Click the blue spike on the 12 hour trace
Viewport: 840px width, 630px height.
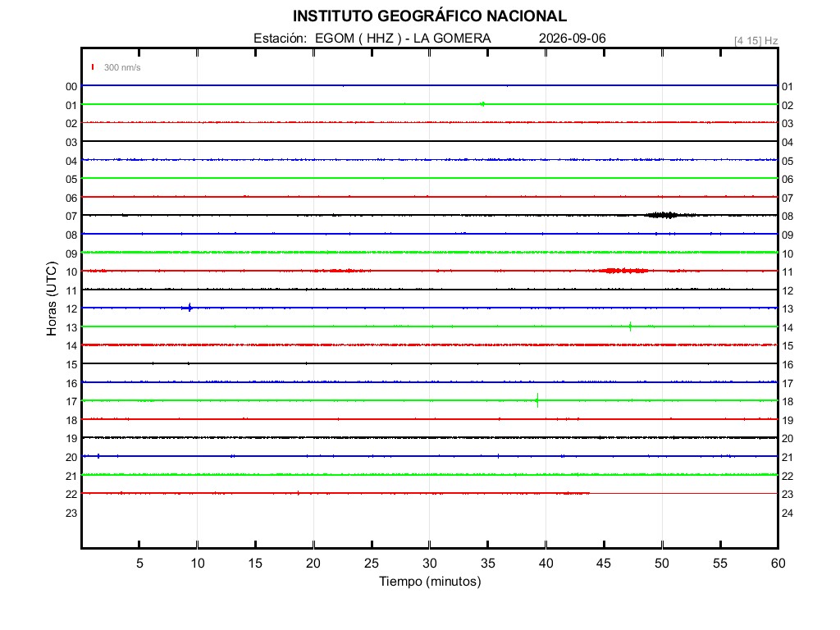pyautogui.click(x=188, y=308)
